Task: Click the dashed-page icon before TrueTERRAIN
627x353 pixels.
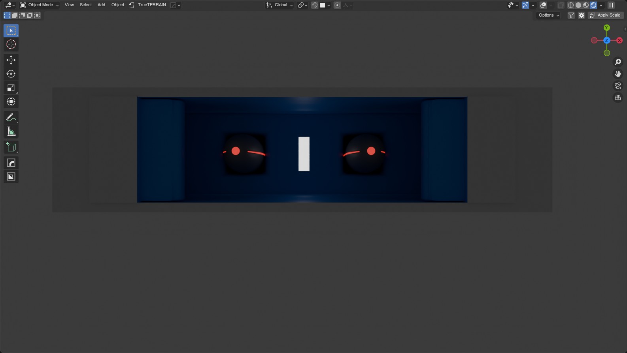Action: (131, 5)
